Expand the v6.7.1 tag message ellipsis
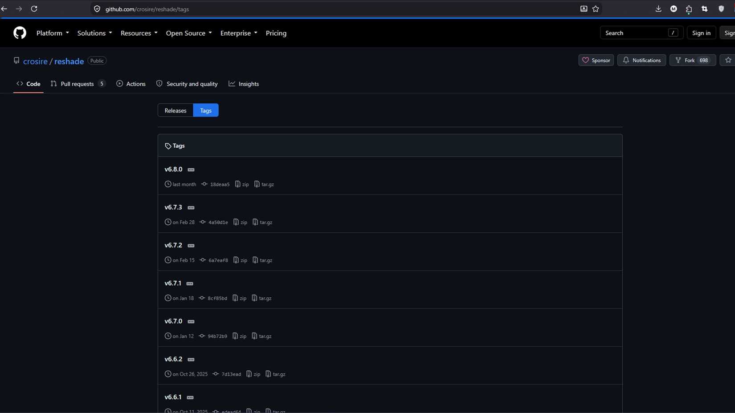 [190, 283]
